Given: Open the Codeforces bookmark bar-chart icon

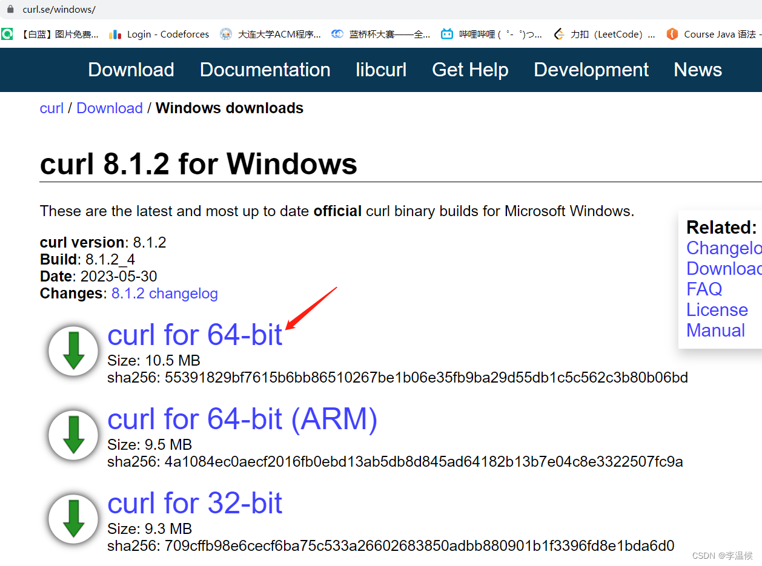Looking at the screenshot, I should point(115,34).
